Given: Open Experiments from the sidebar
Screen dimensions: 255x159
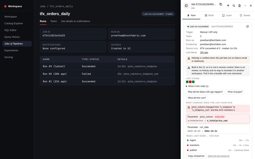Looking at the screenshot, I should coord(17,50).
